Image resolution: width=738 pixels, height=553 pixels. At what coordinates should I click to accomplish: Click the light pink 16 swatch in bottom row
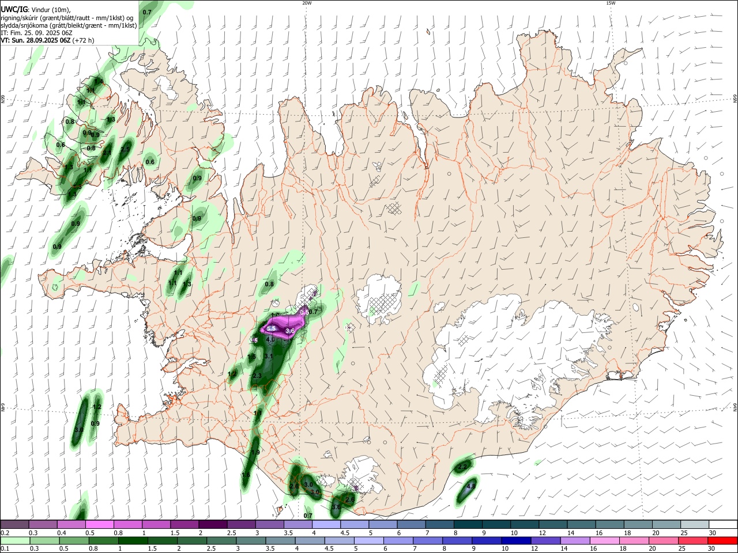pyautogui.click(x=605, y=541)
